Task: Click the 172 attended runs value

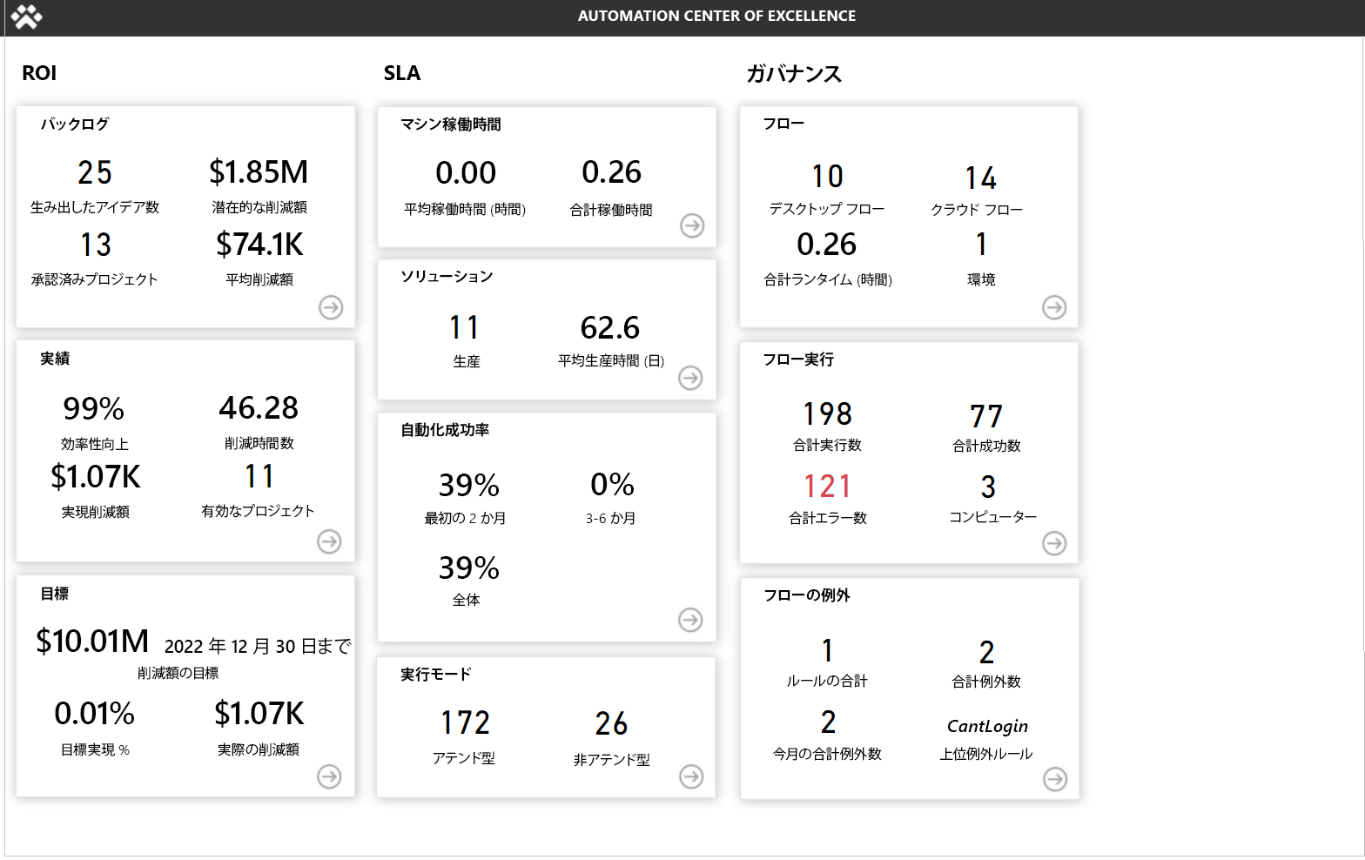Action: [466, 722]
